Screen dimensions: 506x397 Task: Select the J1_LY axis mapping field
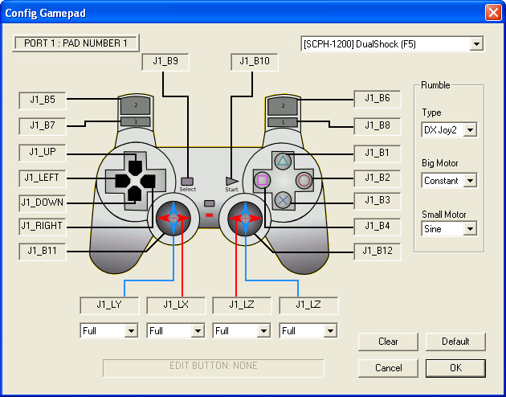tap(109, 305)
